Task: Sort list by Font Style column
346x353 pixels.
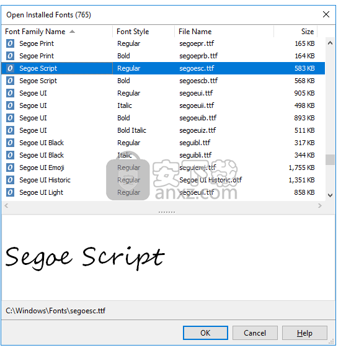Action: tap(143, 32)
